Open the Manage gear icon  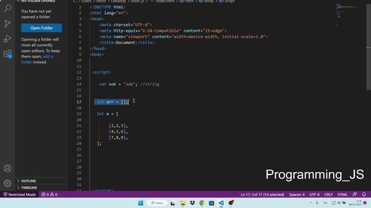[8, 183]
